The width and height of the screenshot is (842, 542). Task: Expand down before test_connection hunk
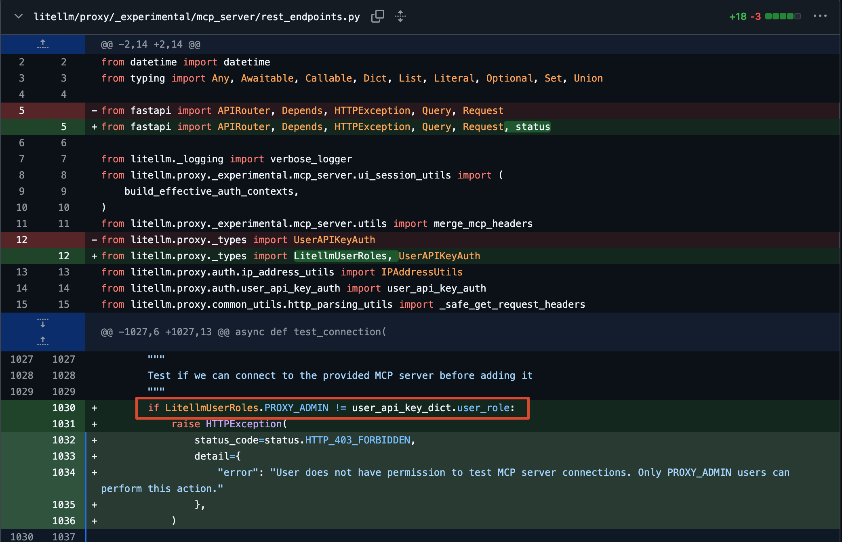pos(42,323)
